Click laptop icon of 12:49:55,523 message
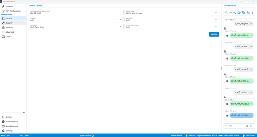257x137 pixels. (225, 97)
